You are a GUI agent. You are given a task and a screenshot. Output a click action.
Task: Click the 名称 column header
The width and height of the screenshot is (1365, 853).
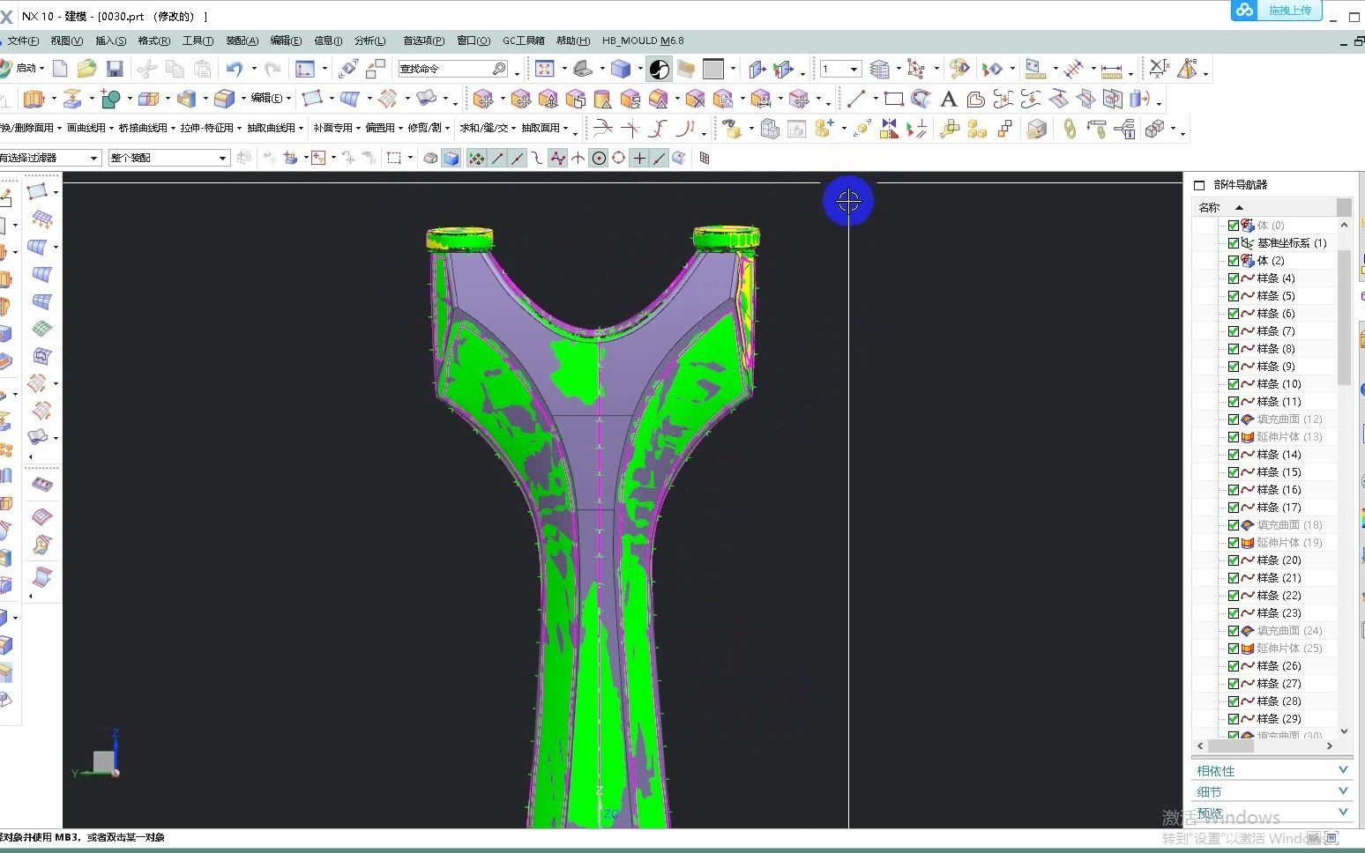tap(1209, 208)
